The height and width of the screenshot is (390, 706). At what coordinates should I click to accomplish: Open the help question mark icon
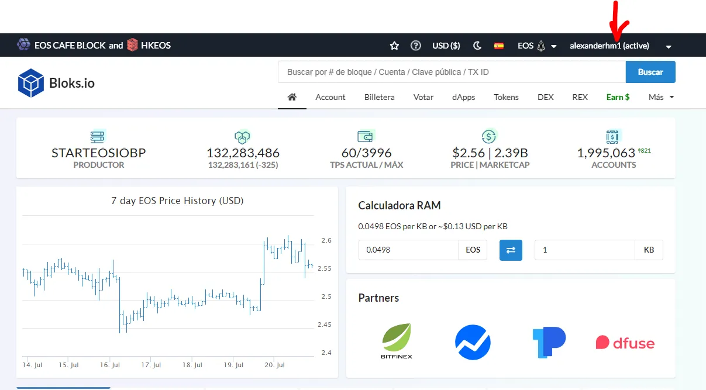[416, 46]
